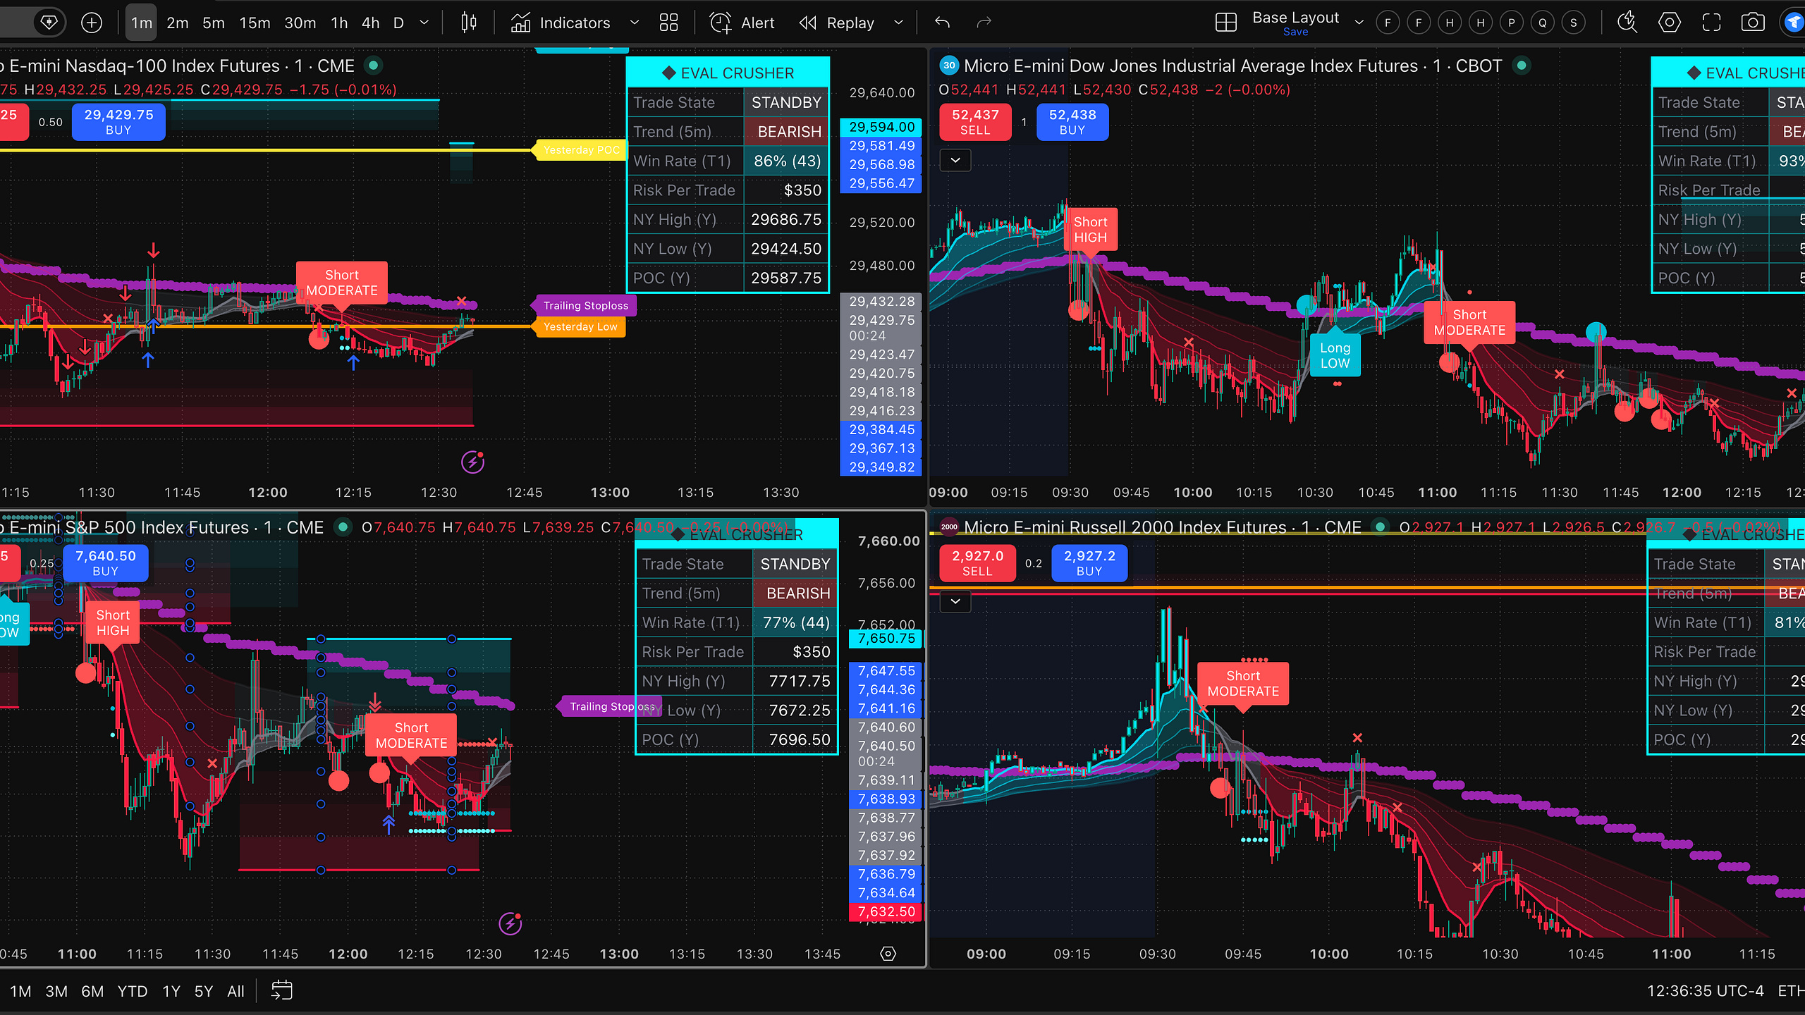Open the S&P 500 chart lightning flash icon

point(510,923)
